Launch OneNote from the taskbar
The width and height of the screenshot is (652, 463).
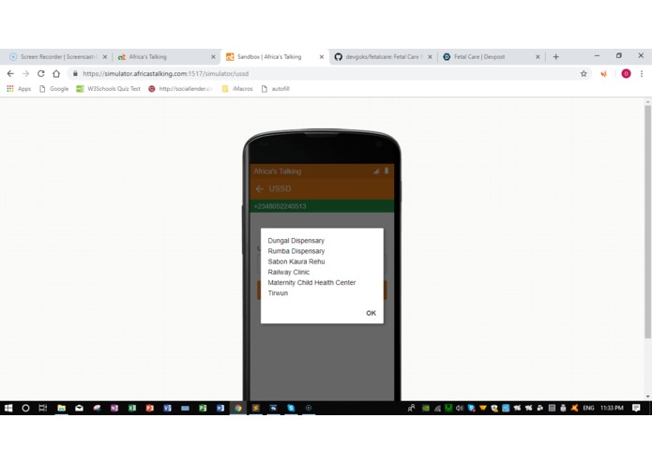[114, 409]
